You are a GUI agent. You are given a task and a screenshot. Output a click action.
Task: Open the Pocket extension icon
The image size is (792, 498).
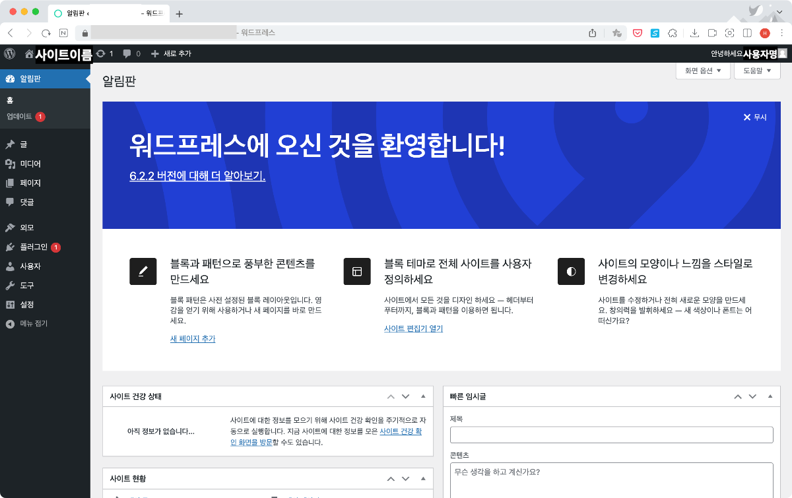tap(638, 32)
